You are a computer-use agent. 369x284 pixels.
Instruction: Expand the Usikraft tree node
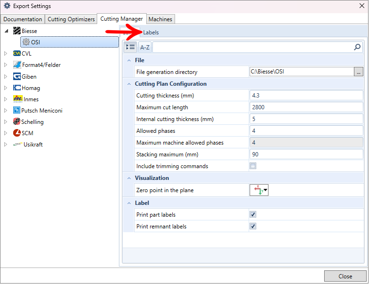[6, 144]
